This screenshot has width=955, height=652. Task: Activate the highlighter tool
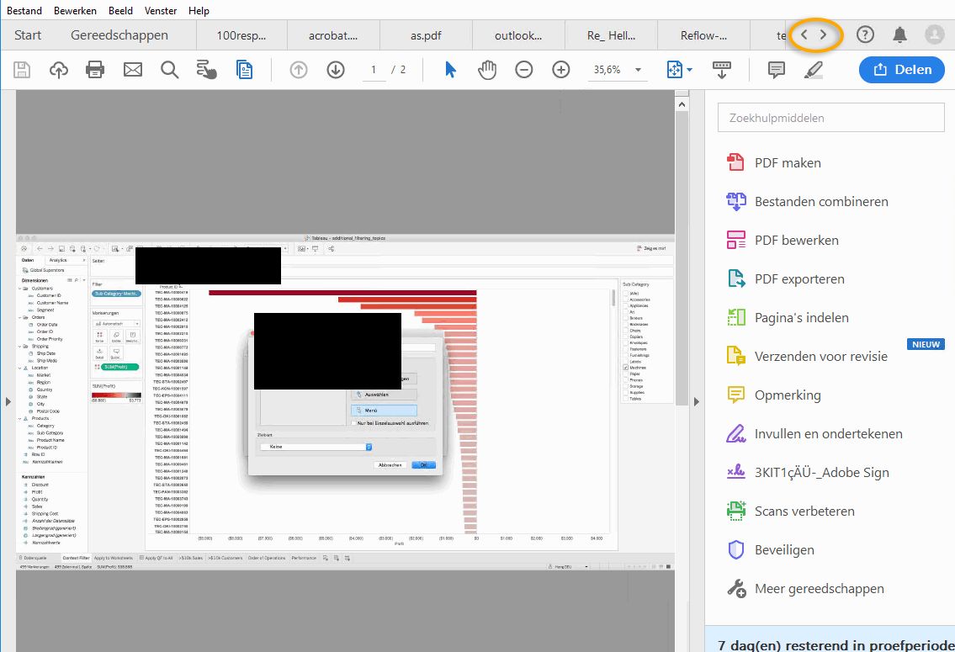tap(812, 70)
